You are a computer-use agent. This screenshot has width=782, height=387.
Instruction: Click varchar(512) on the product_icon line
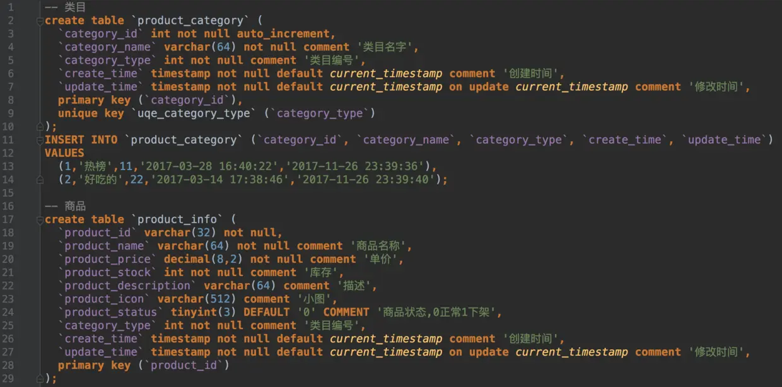197,299
